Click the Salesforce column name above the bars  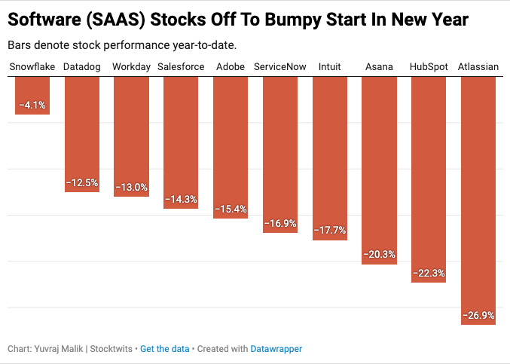coord(181,67)
